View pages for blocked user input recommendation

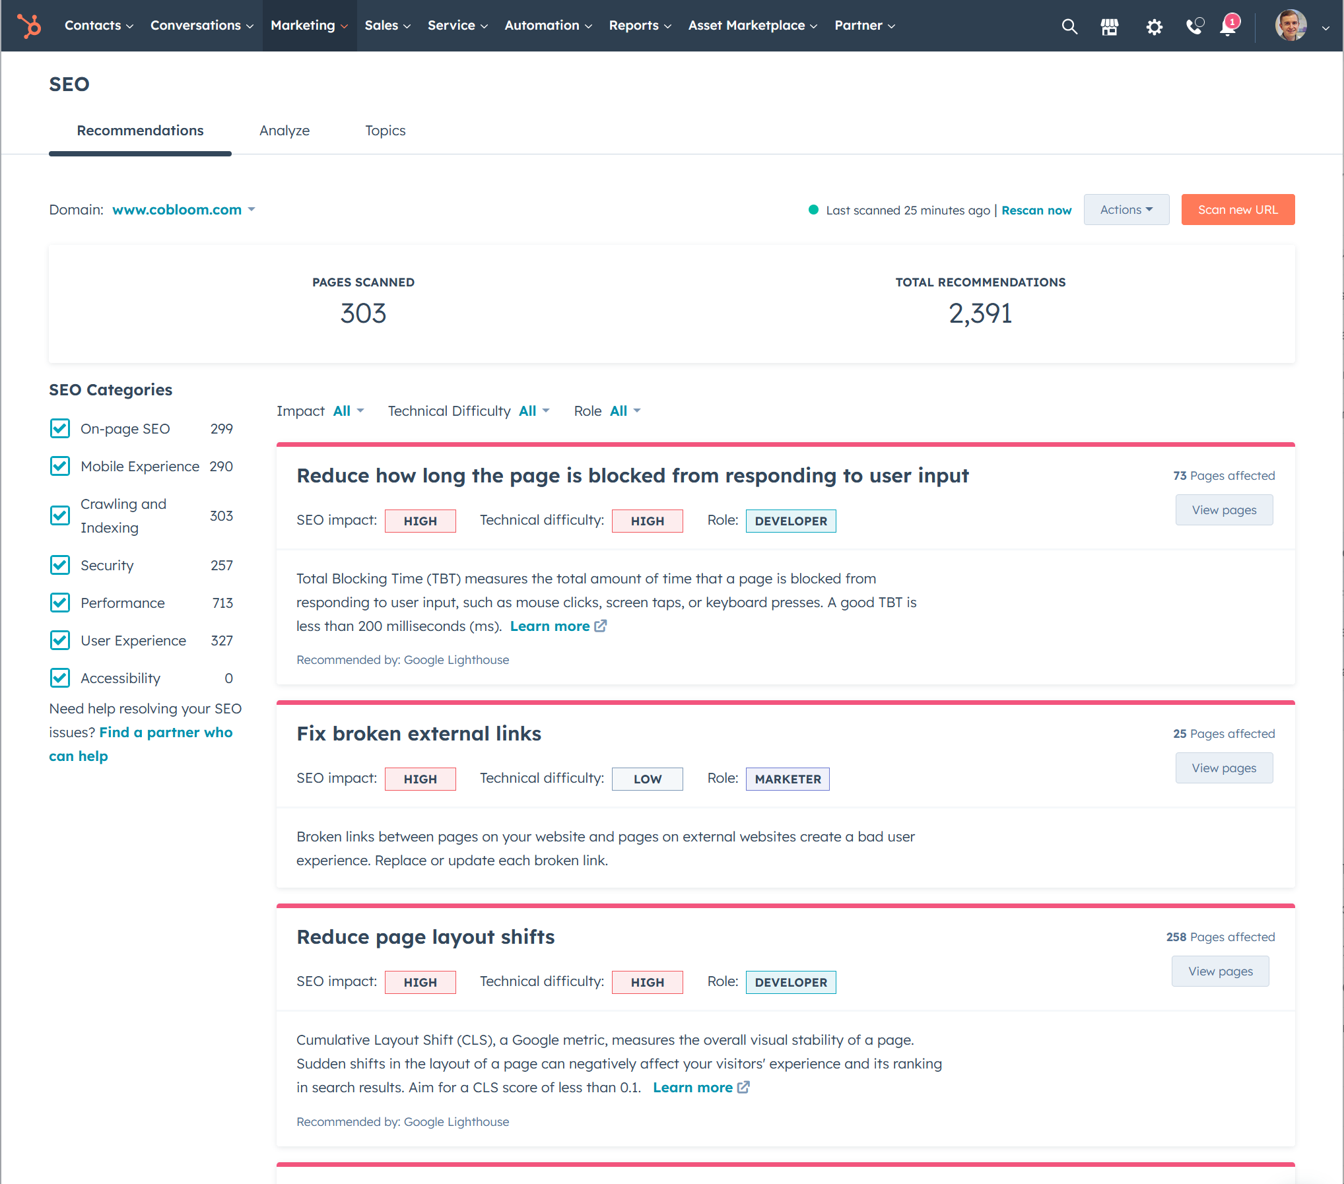click(1224, 510)
